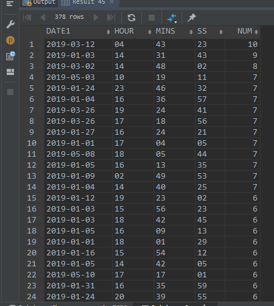
Task: Click the 378 rows page size label
Action: [x=69, y=17]
